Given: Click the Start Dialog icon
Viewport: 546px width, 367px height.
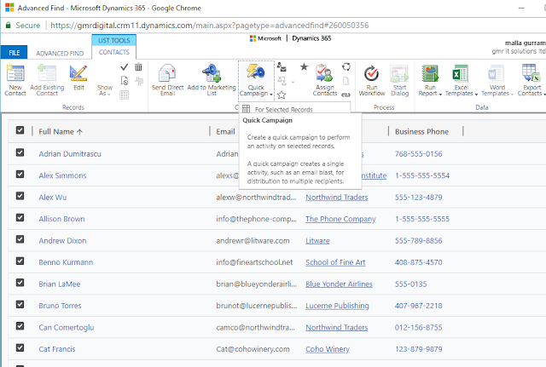Looking at the screenshot, I should [x=399, y=73].
